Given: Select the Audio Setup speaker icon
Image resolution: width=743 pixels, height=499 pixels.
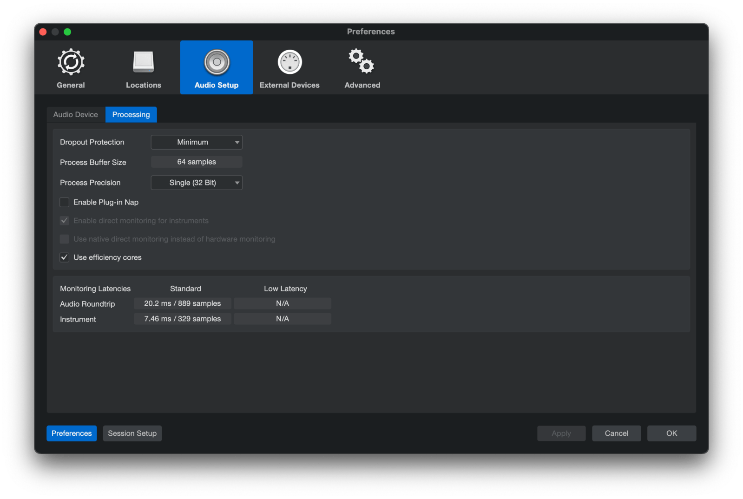Looking at the screenshot, I should pos(217,62).
